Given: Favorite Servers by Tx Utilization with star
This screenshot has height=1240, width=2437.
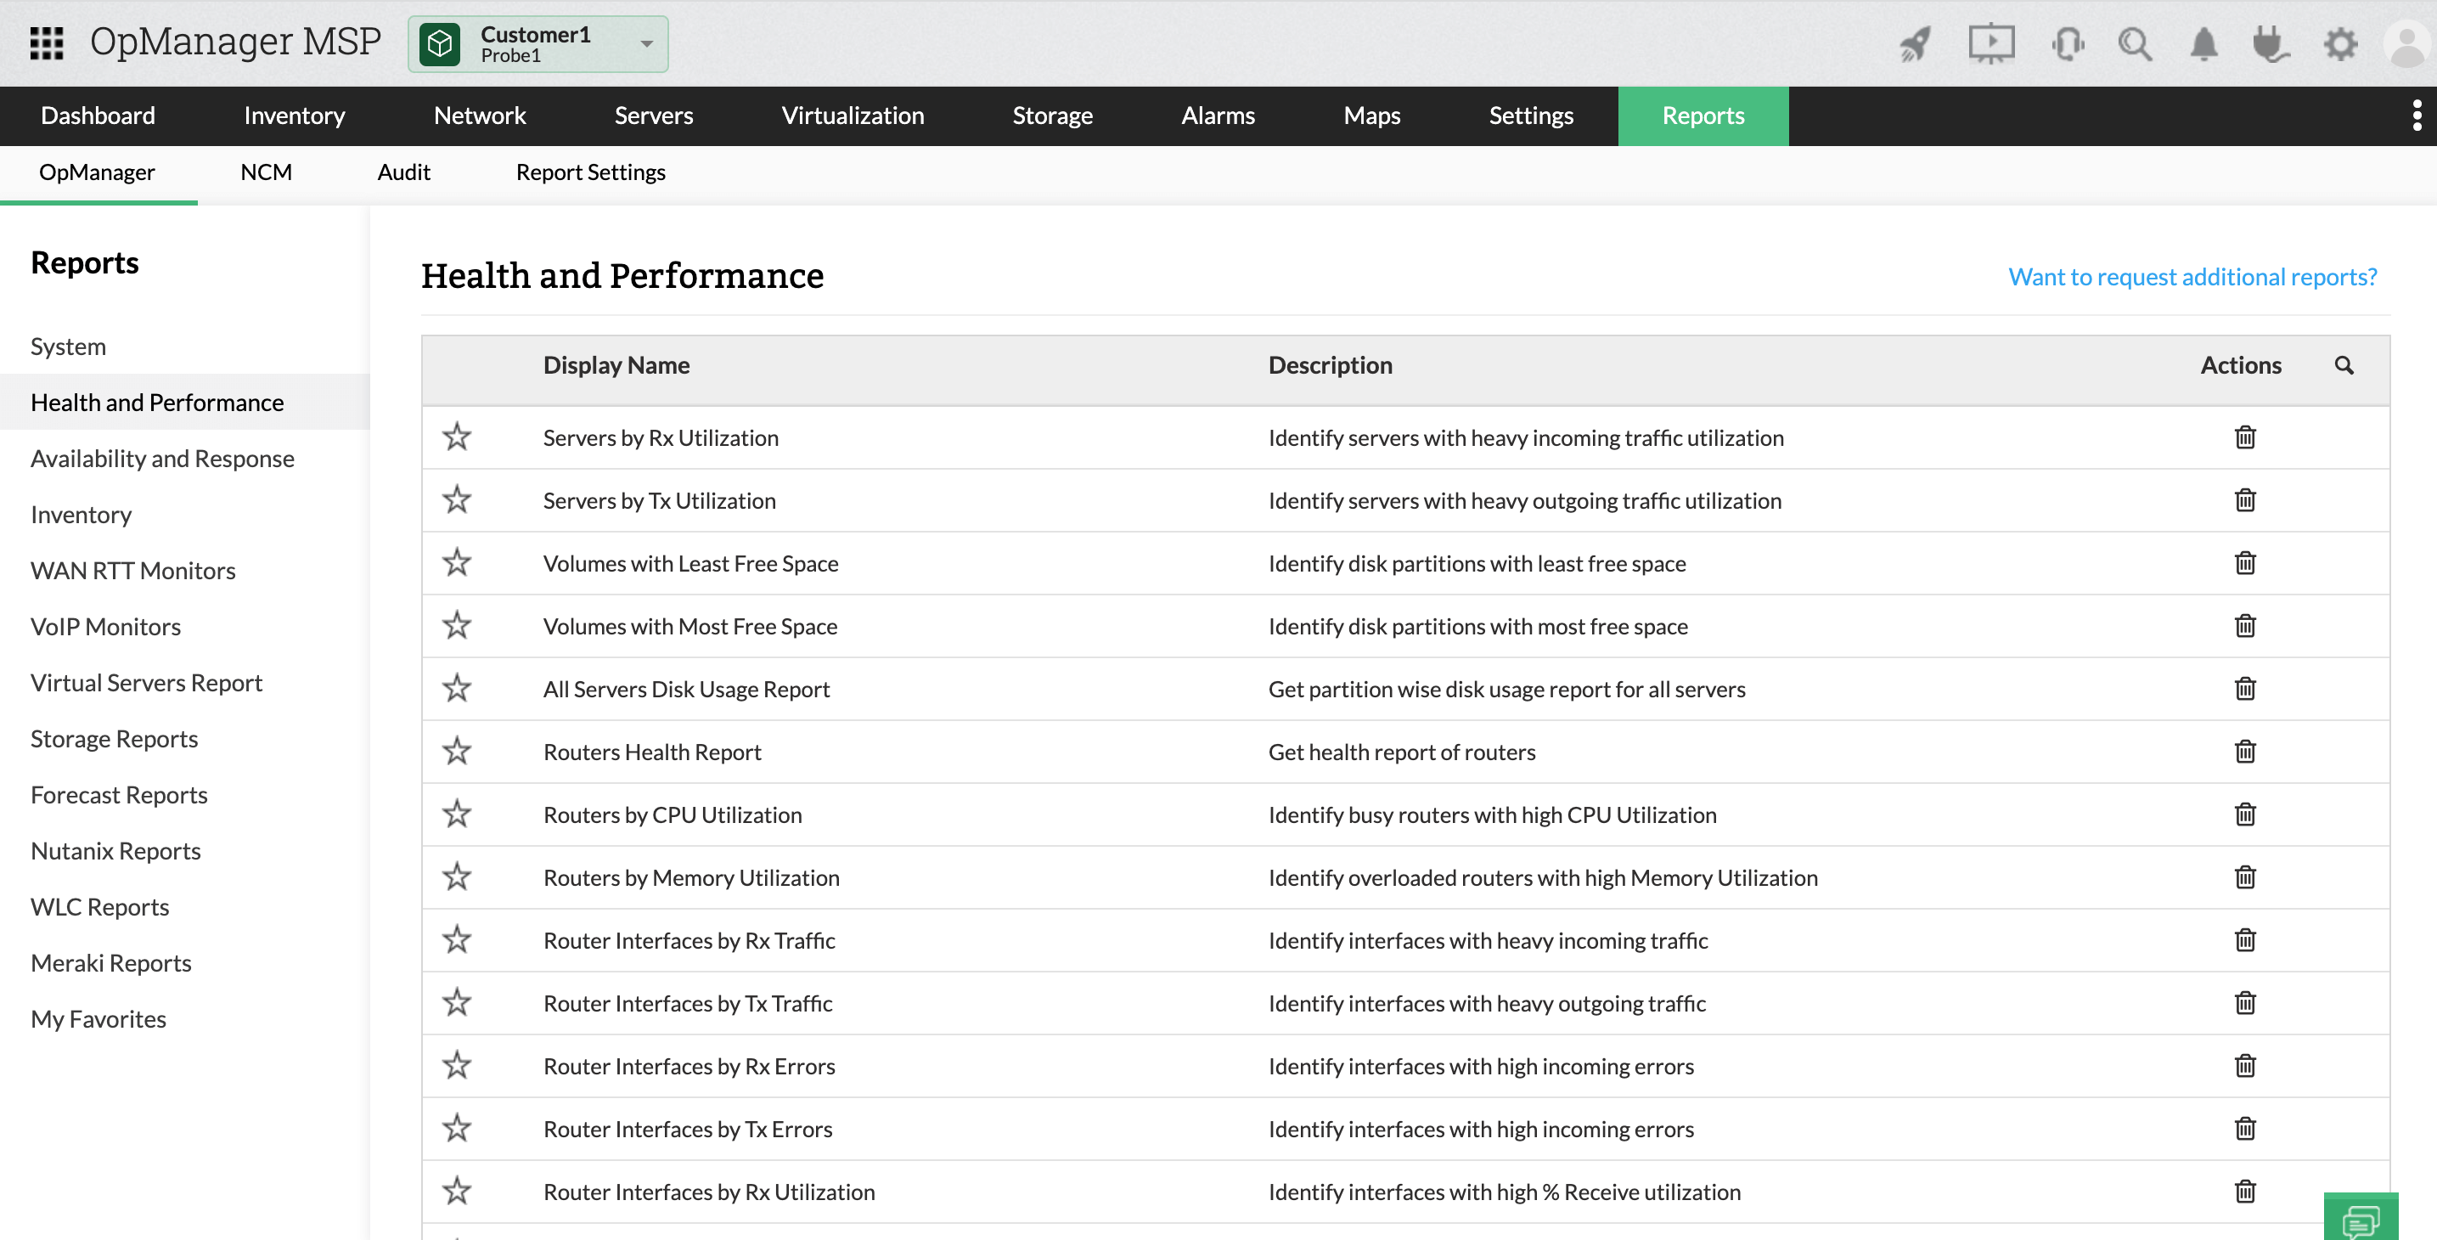Looking at the screenshot, I should pyautogui.click(x=457, y=499).
